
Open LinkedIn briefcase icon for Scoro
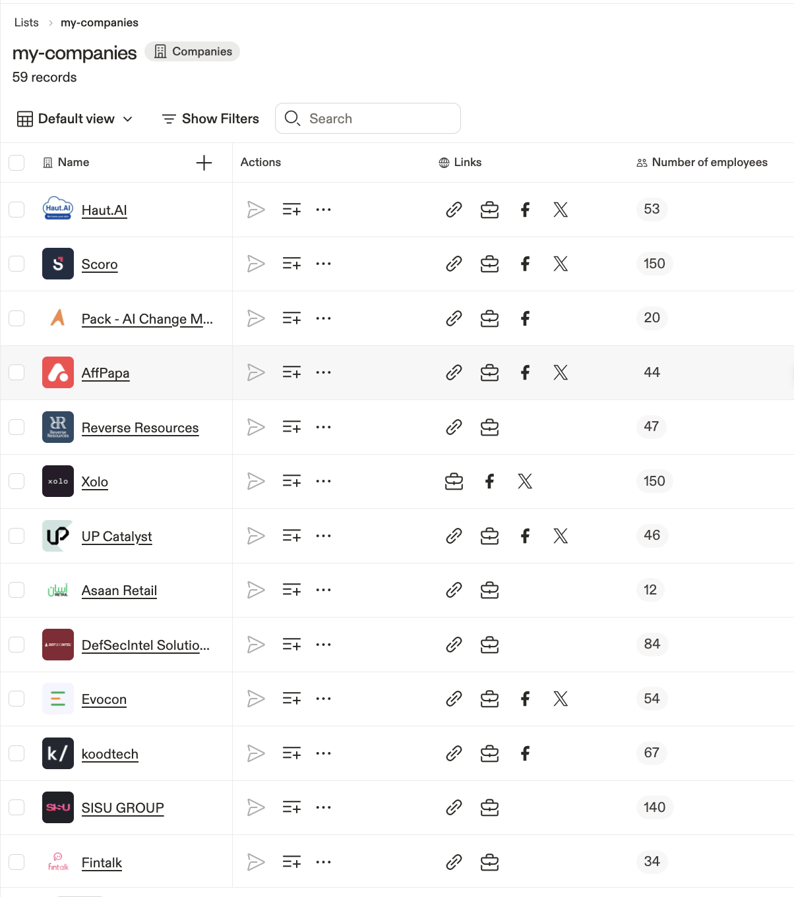tap(489, 264)
